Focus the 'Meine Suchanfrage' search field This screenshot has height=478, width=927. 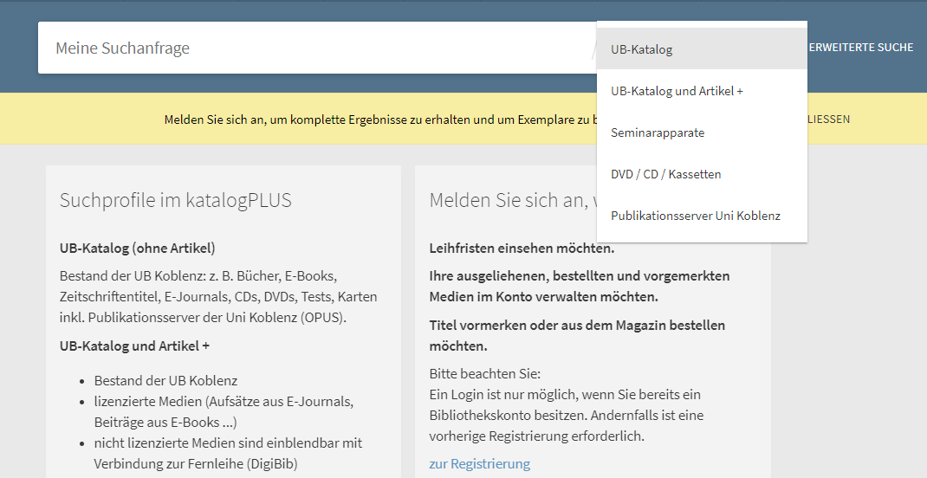[x=316, y=48]
